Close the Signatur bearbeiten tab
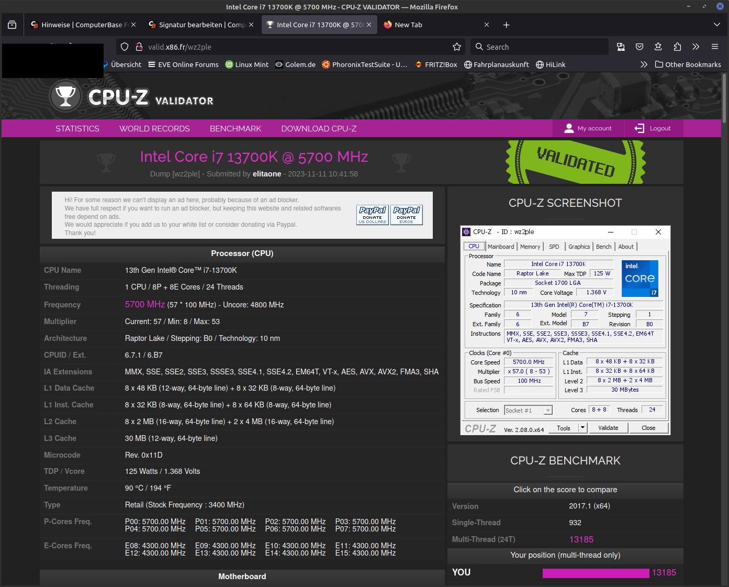Screen dimensions: 729x587 coord(251,25)
